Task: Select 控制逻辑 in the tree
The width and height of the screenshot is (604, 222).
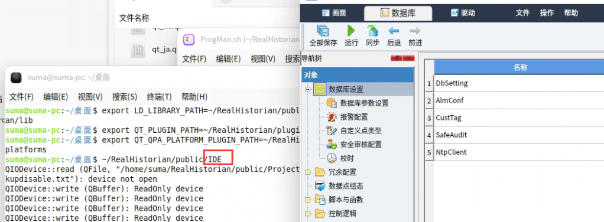Action: click(342, 214)
